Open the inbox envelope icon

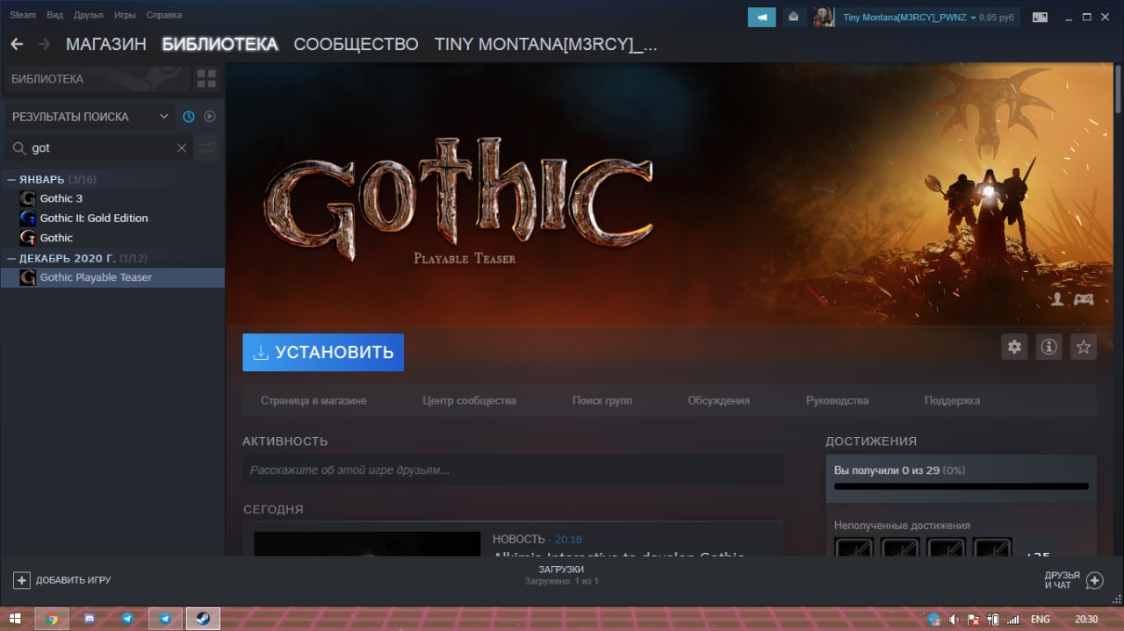(794, 17)
